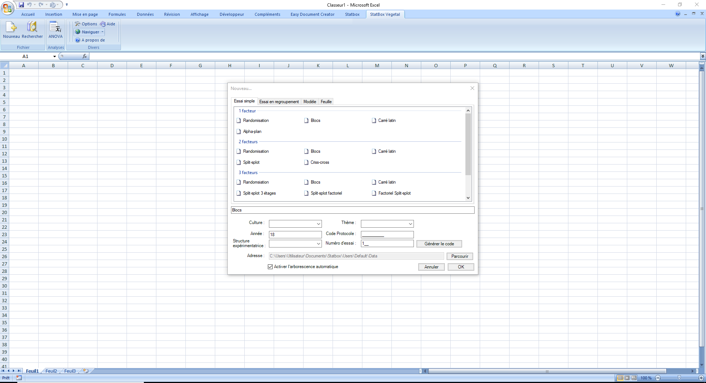Pick the Split-splot design under 2 facteurs

coord(248,162)
